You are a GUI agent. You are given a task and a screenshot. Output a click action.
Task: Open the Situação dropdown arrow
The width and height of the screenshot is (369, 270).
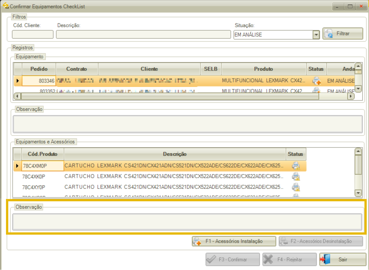coord(316,35)
